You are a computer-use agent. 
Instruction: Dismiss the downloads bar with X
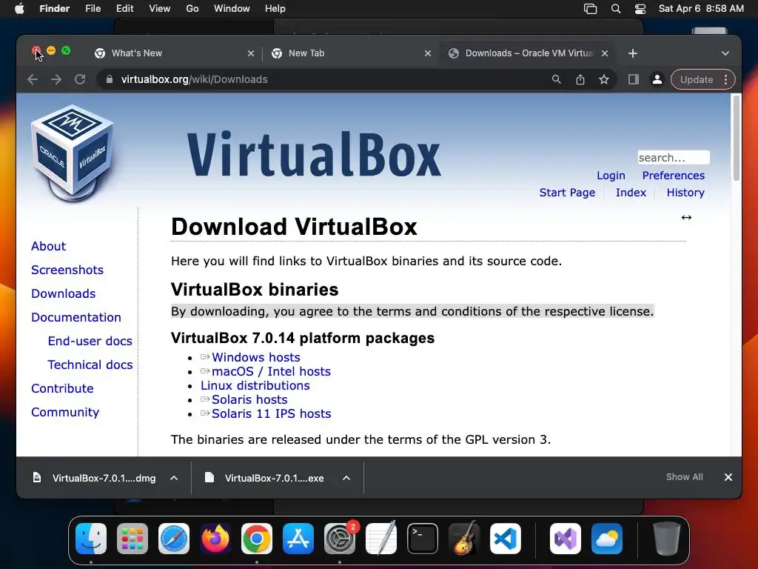click(x=728, y=477)
